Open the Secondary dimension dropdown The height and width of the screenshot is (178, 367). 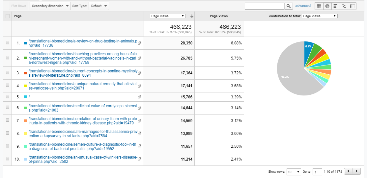50,6
